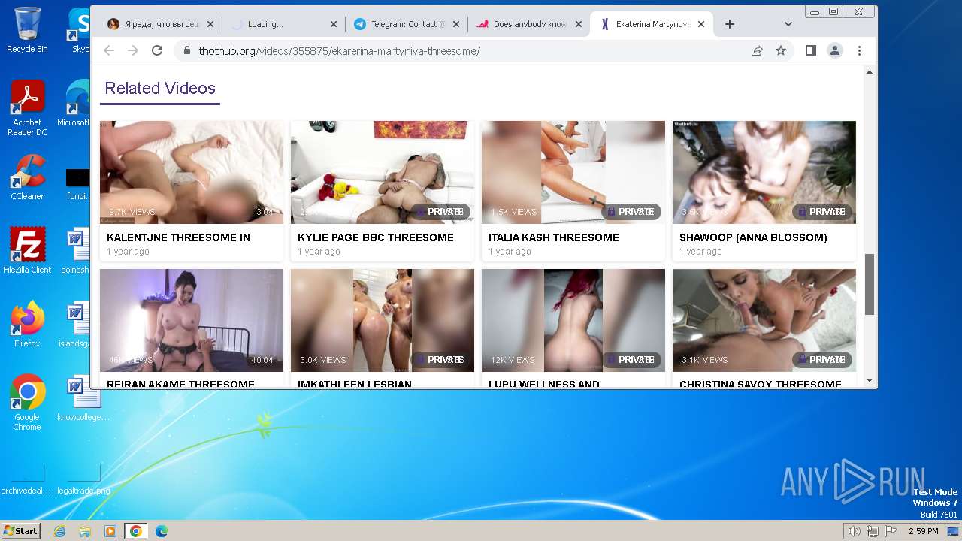This screenshot has width=962, height=541.
Task: Launch Edge from the taskbar
Action: (162, 531)
